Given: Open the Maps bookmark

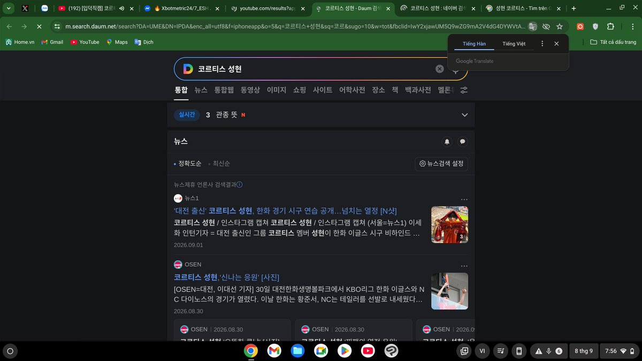Looking at the screenshot, I should (117, 42).
